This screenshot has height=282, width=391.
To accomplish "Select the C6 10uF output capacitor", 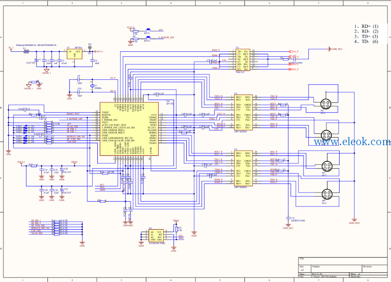I will pos(93,60).
